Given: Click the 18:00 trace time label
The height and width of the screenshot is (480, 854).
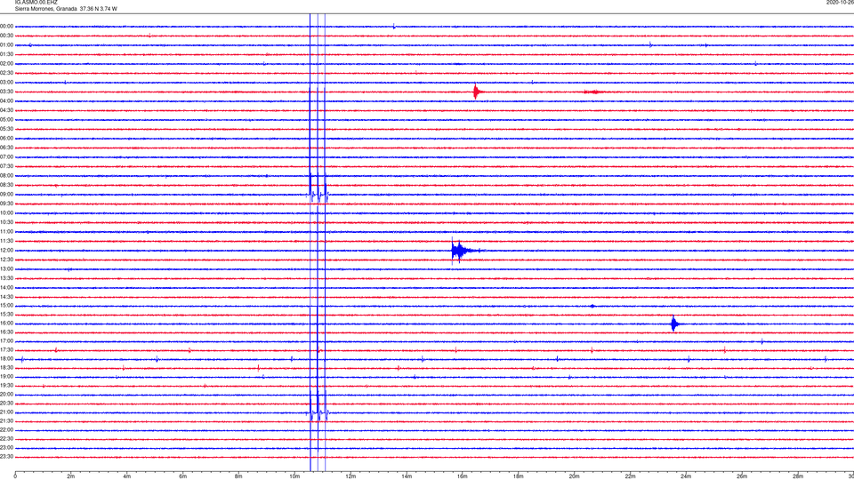Looking at the screenshot, I should [6, 358].
